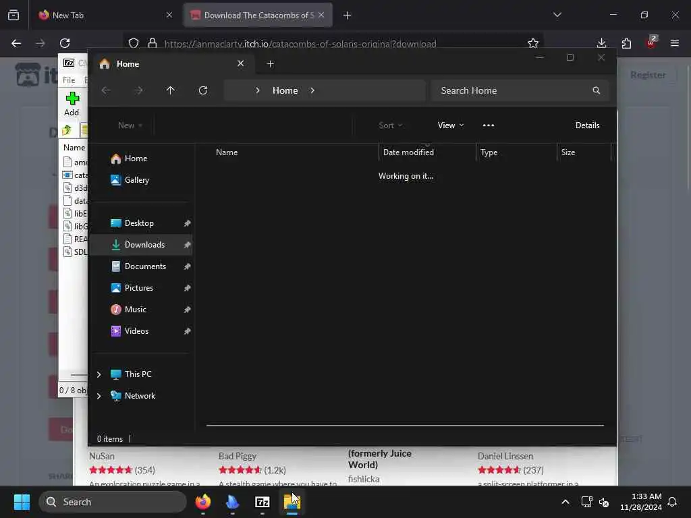Click the taskbar clock showing 1:33 AM
The height and width of the screenshot is (518, 691).
coord(640,502)
